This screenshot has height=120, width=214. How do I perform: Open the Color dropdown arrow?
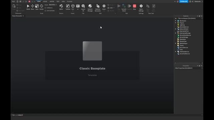pyautogui.click(x=104, y=11)
